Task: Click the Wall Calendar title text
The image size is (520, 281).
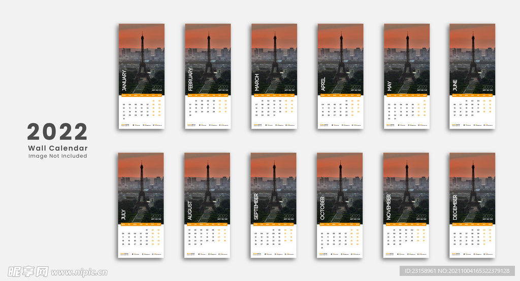Action: (58, 148)
